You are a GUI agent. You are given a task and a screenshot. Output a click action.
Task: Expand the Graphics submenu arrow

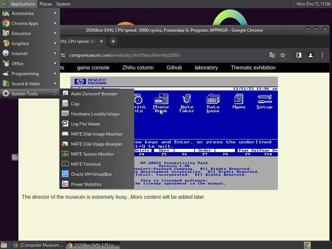(55, 43)
